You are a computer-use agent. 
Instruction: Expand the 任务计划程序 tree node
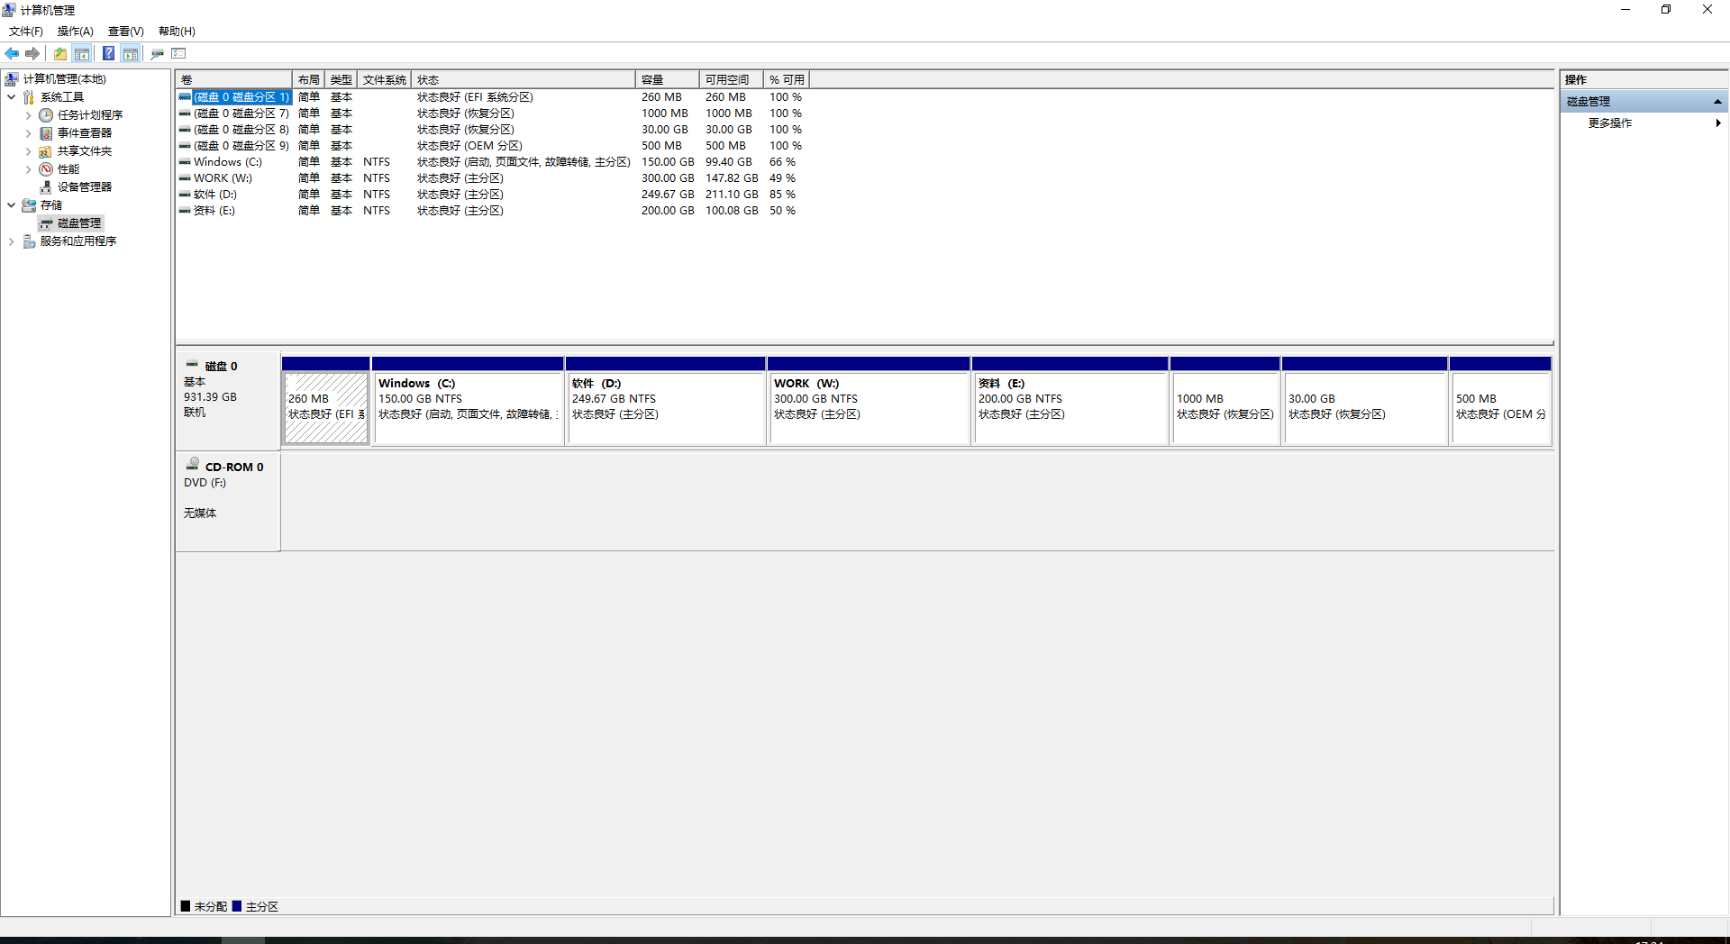pos(29,115)
